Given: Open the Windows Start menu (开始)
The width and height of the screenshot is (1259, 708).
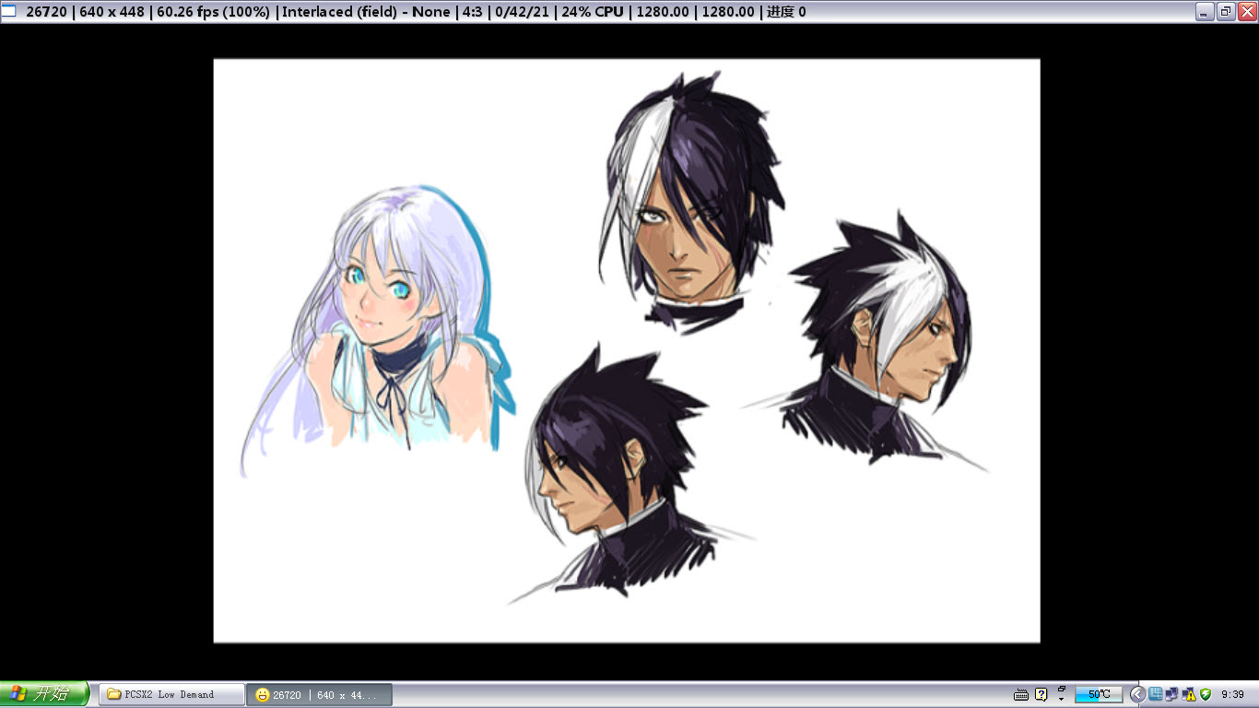Looking at the screenshot, I should point(44,694).
